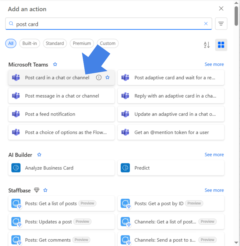
Task: Click the vertical scrollbar thumb
Action: pyautogui.click(x=236, y=16)
